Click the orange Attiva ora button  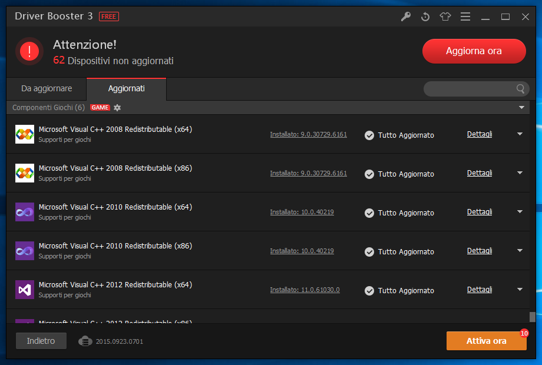pos(487,341)
